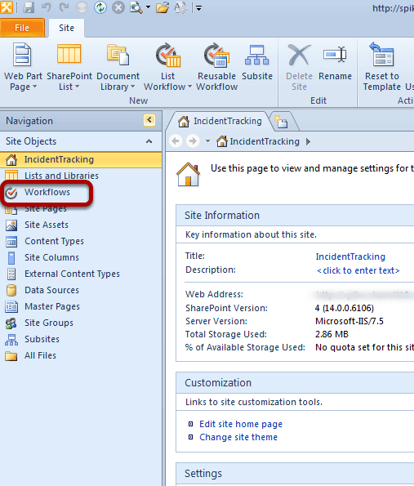The height and width of the screenshot is (486, 414).
Task: Open the File tab
Action: pos(22,28)
